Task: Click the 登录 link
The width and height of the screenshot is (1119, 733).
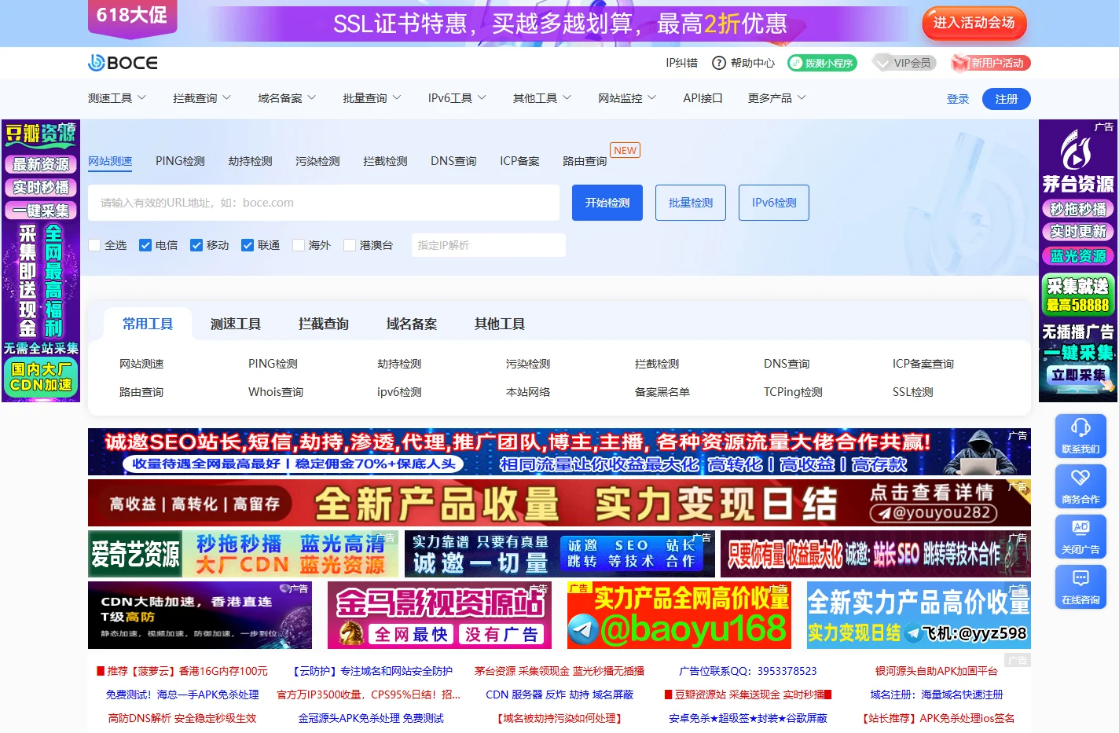Action: click(958, 99)
